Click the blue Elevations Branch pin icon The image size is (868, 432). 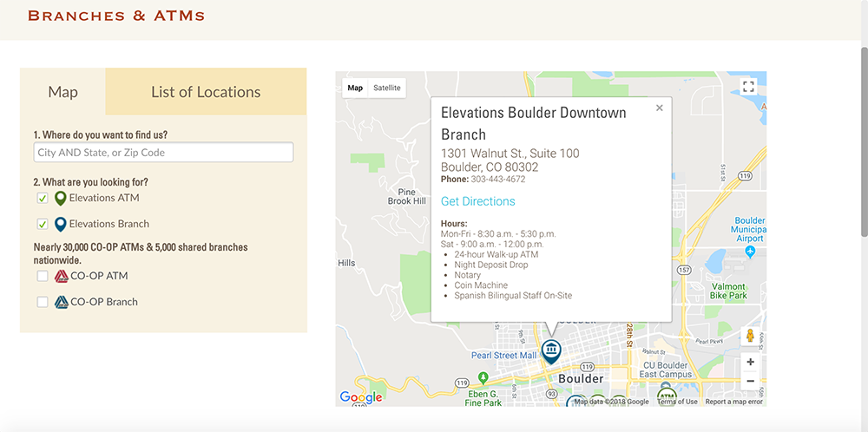tap(61, 224)
